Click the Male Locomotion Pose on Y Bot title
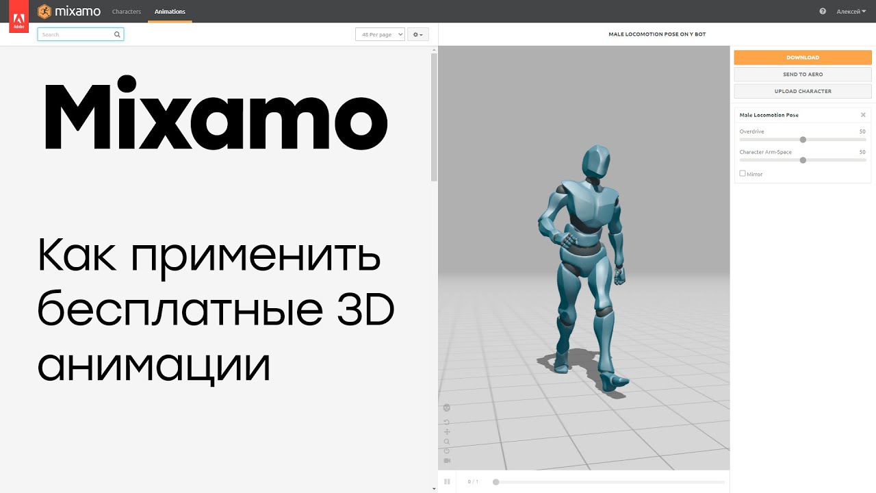The width and height of the screenshot is (876, 493). click(x=657, y=34)
